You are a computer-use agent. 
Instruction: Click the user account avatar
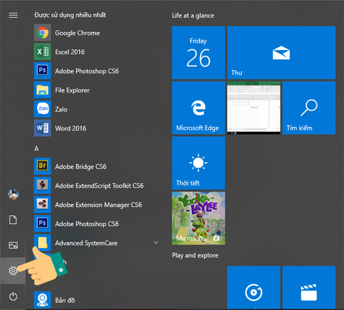(x=13, y=195)
